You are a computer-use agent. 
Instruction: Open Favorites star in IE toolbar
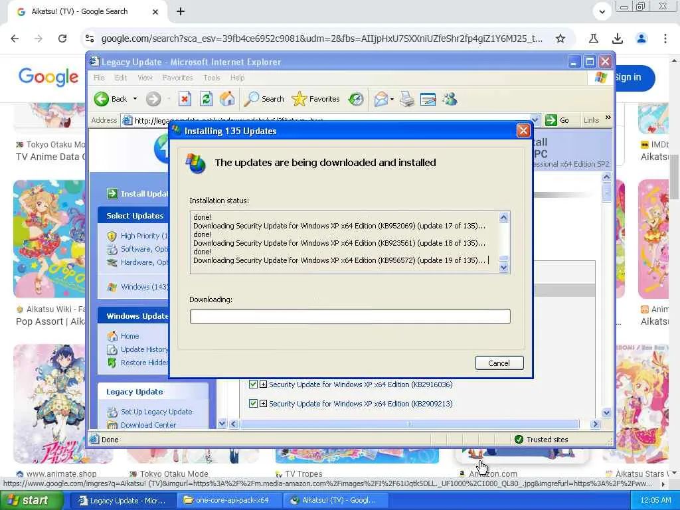315,100
